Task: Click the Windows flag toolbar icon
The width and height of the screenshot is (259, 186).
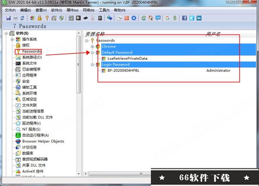Action: click(32, 18)
